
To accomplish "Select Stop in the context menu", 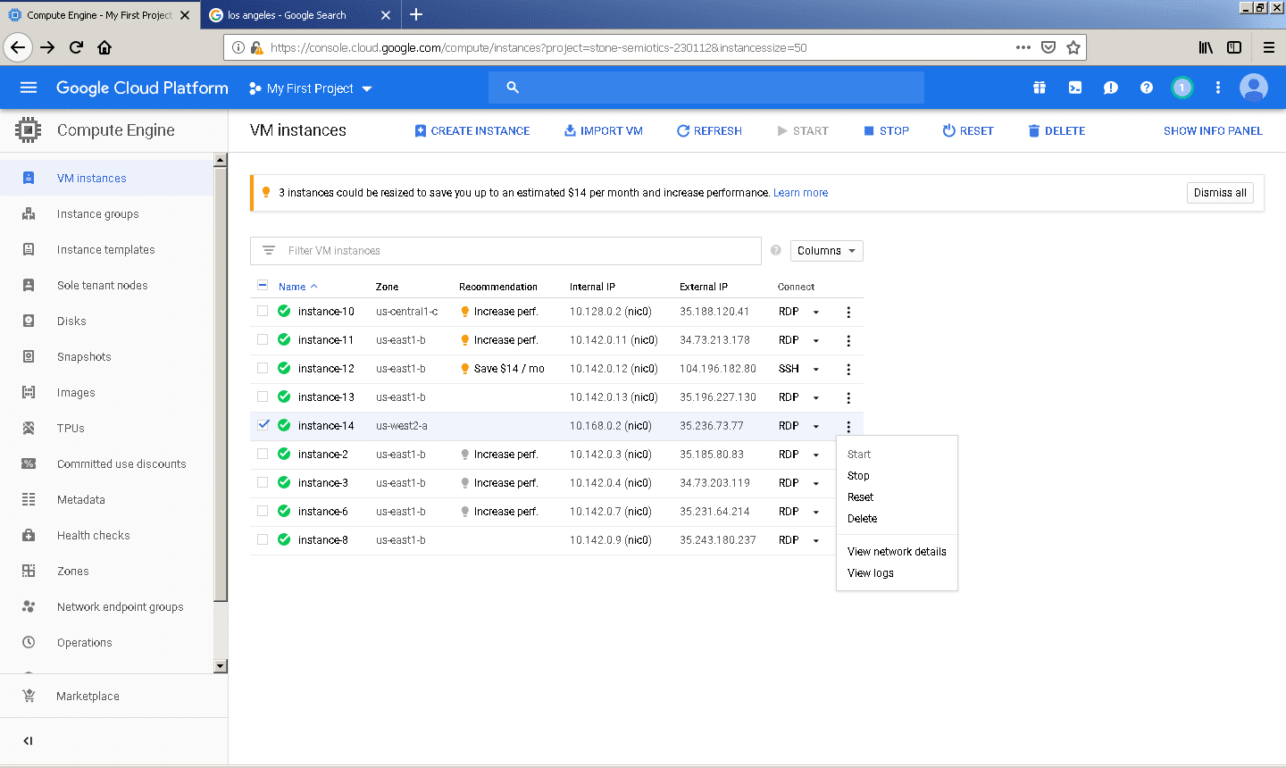I will pyautogui.click(x=858, y=476).
